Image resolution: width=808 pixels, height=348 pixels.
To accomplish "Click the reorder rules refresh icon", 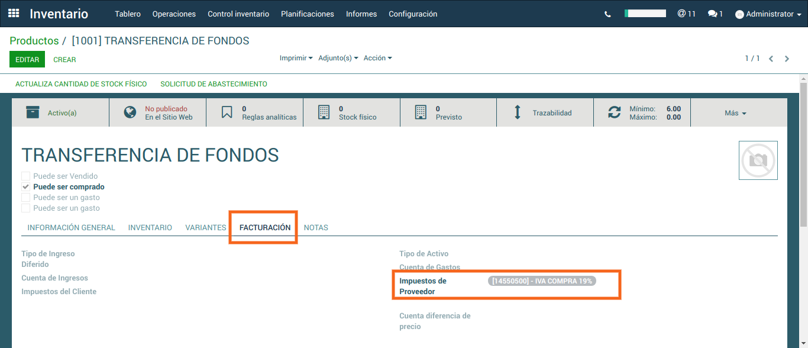I will tap(615, 112).
